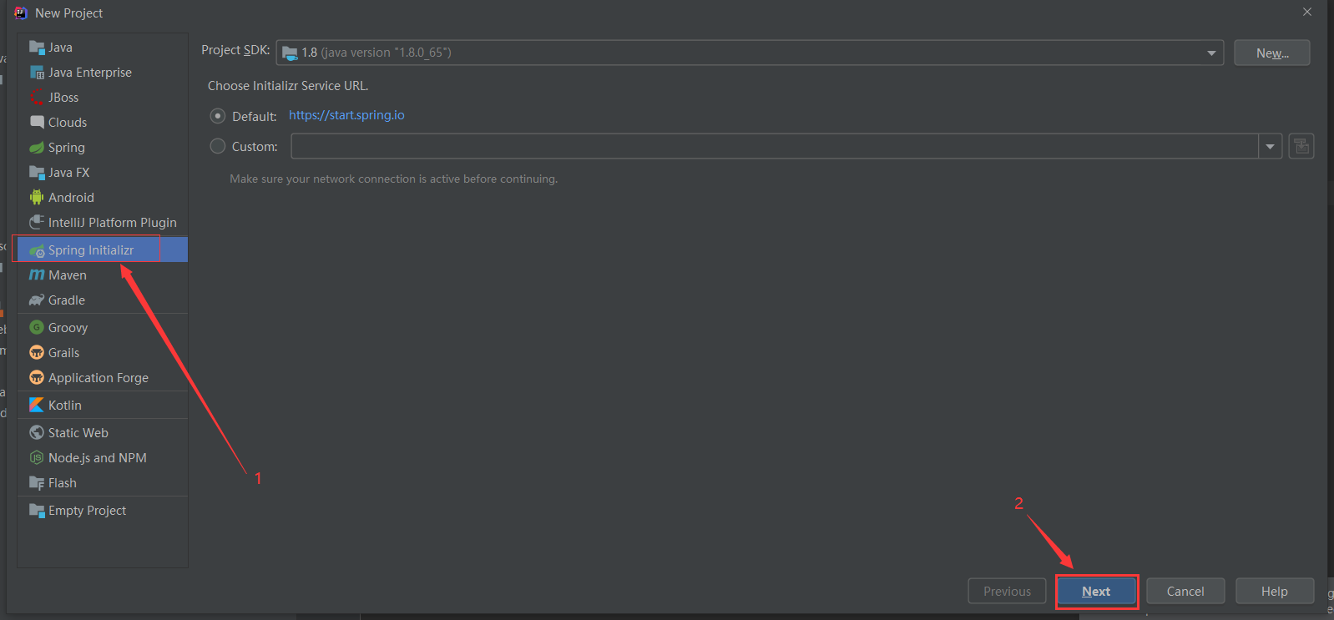Click inside the Custom URL input field
Viewport: 1334px width, 620px height.
tap(775, 147)
